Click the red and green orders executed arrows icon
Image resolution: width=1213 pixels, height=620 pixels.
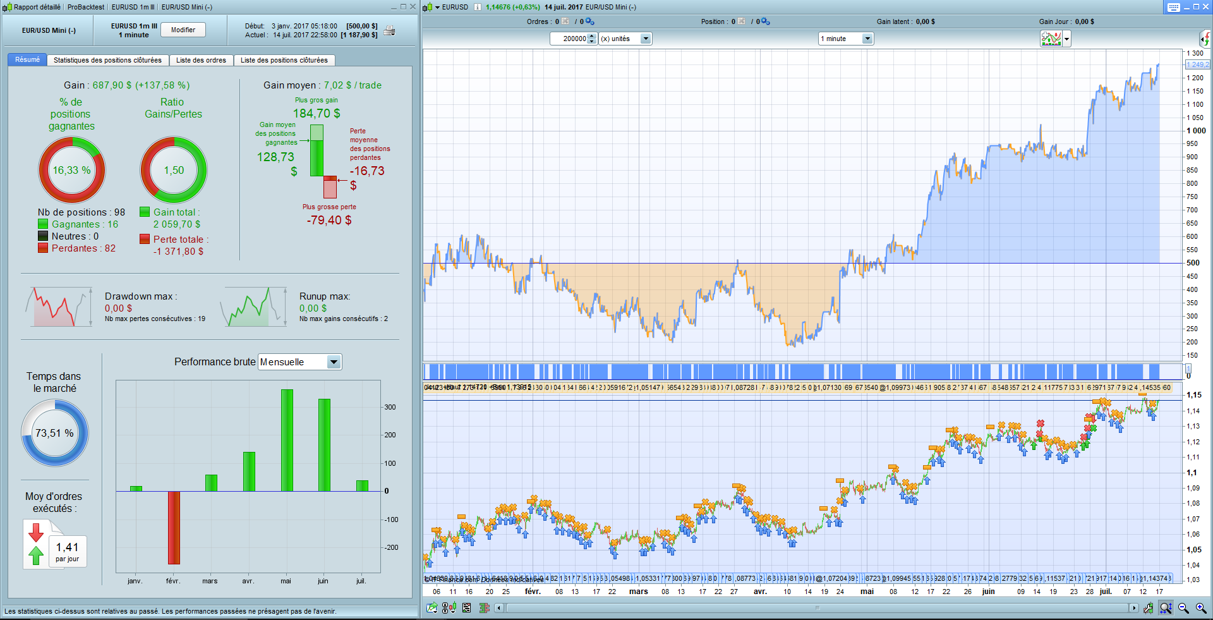pos(36,544)
